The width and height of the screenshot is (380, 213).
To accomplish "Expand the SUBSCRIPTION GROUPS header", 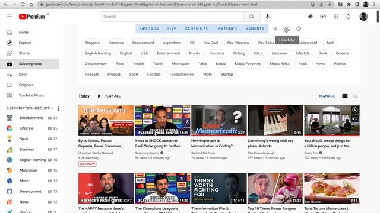I will click(29, 108).
